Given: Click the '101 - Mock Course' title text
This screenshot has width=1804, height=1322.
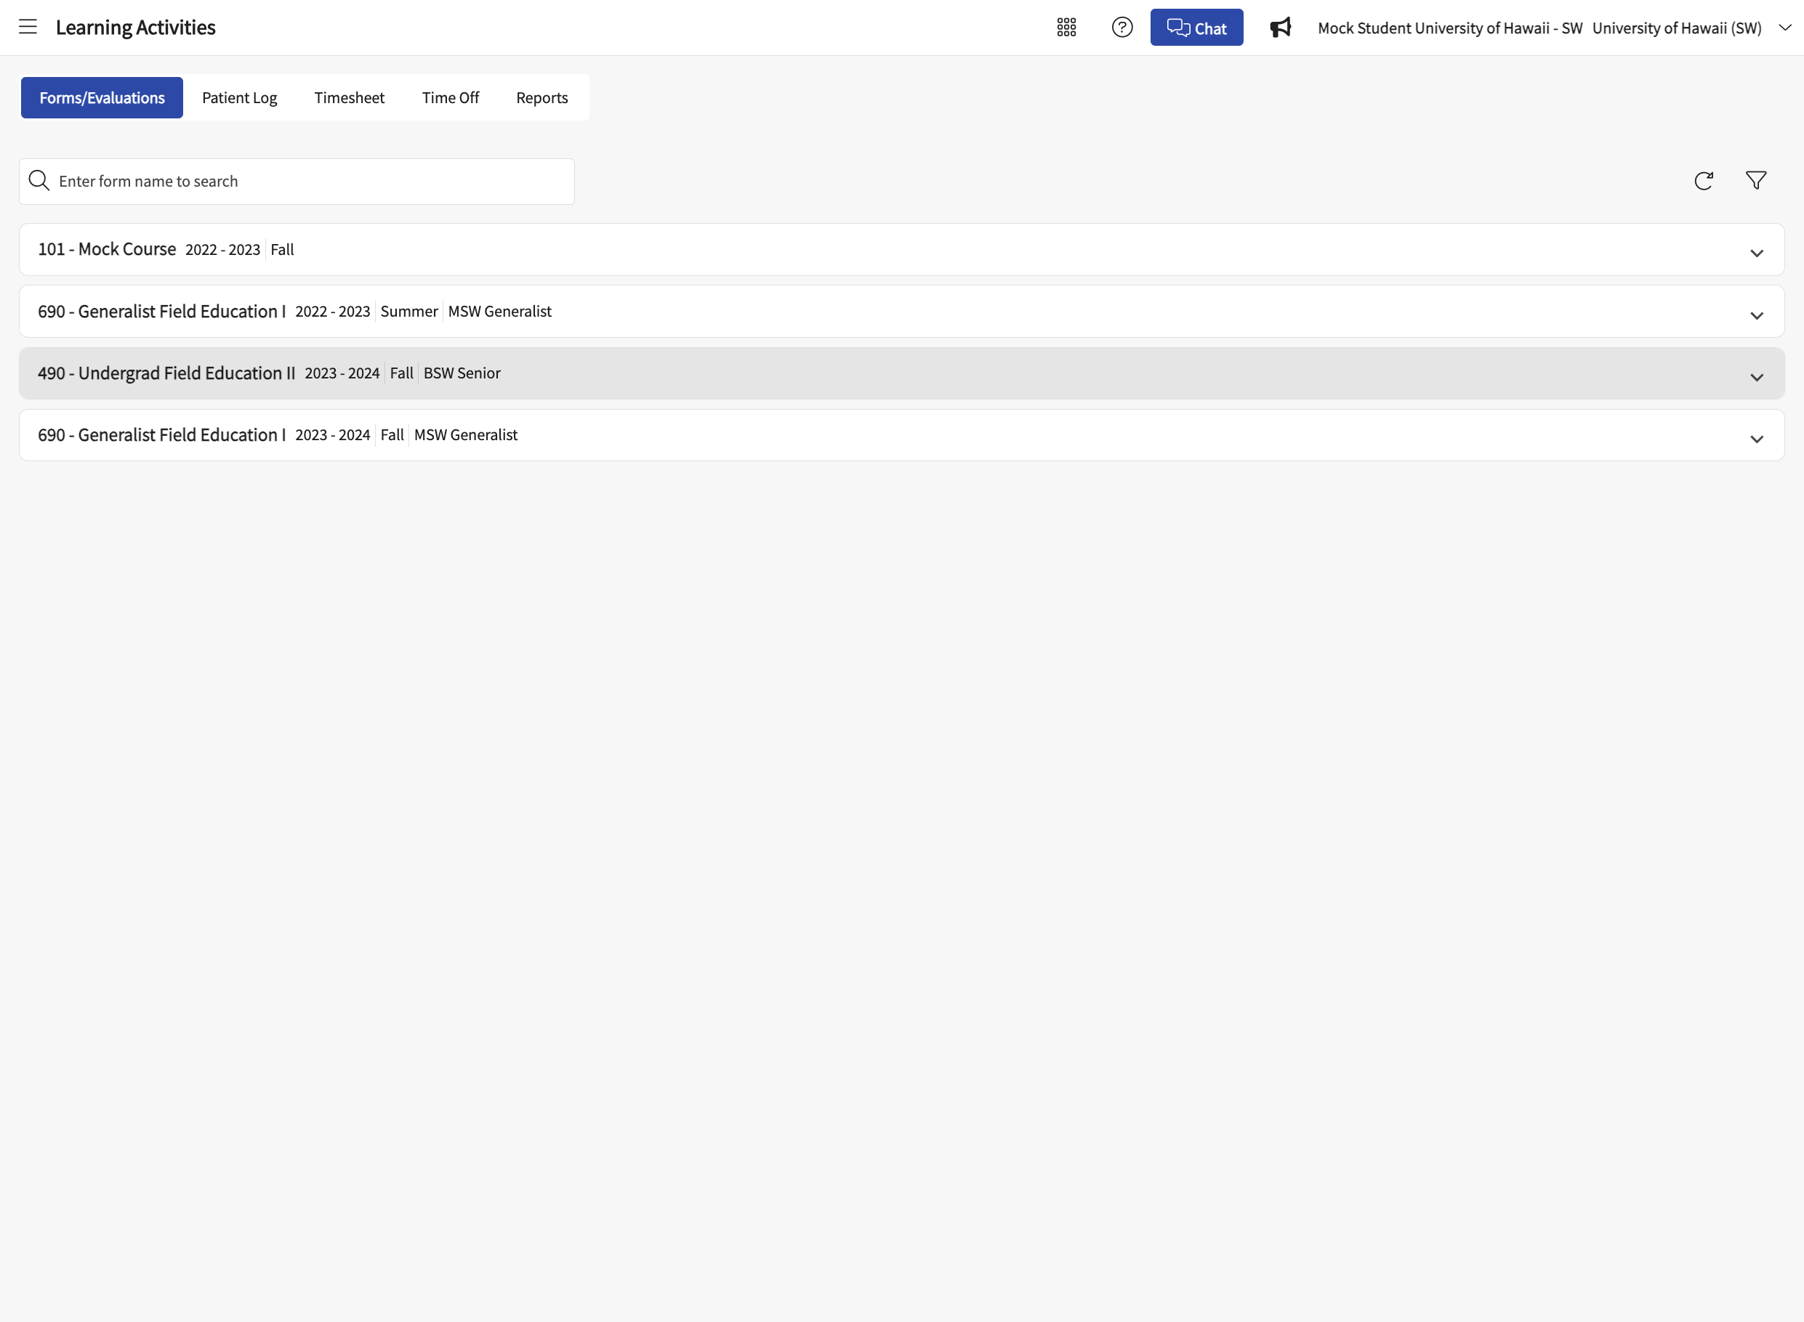Looking at the screenshot, I should [107, 249].
